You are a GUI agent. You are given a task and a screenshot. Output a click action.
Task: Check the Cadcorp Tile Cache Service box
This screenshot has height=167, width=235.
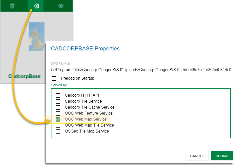tap(58, 107)
